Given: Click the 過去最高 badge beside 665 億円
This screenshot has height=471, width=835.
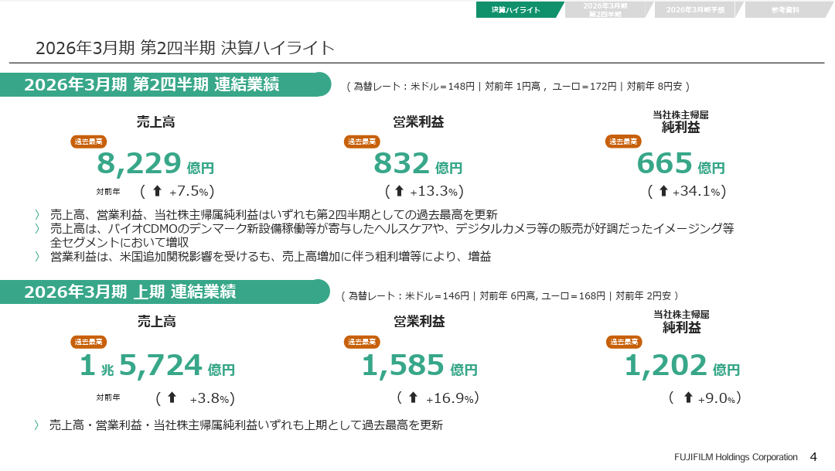Looking at the screenshot, I should [623, 142].
